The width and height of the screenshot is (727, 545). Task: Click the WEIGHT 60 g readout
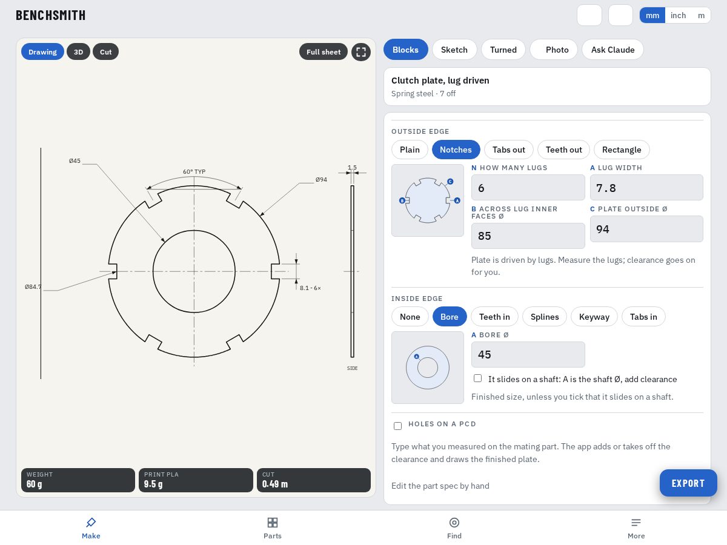click(78, 480)
